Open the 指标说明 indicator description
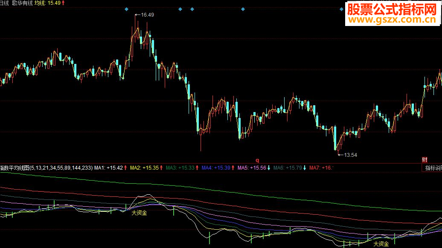 tap(433, 168)
